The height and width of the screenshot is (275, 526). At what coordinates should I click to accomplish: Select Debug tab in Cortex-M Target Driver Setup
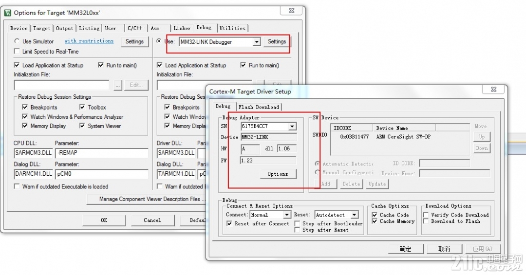(223, 106)
